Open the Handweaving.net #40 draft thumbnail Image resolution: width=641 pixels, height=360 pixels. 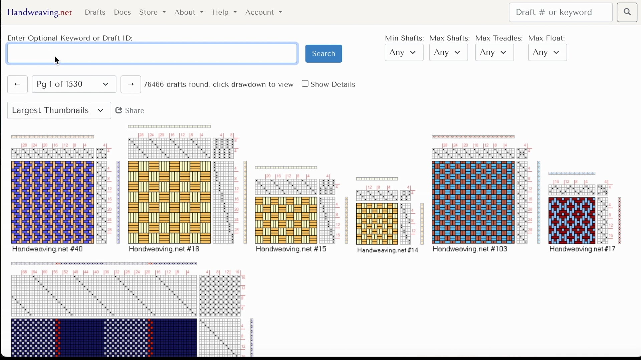click(x=52, y=202)
